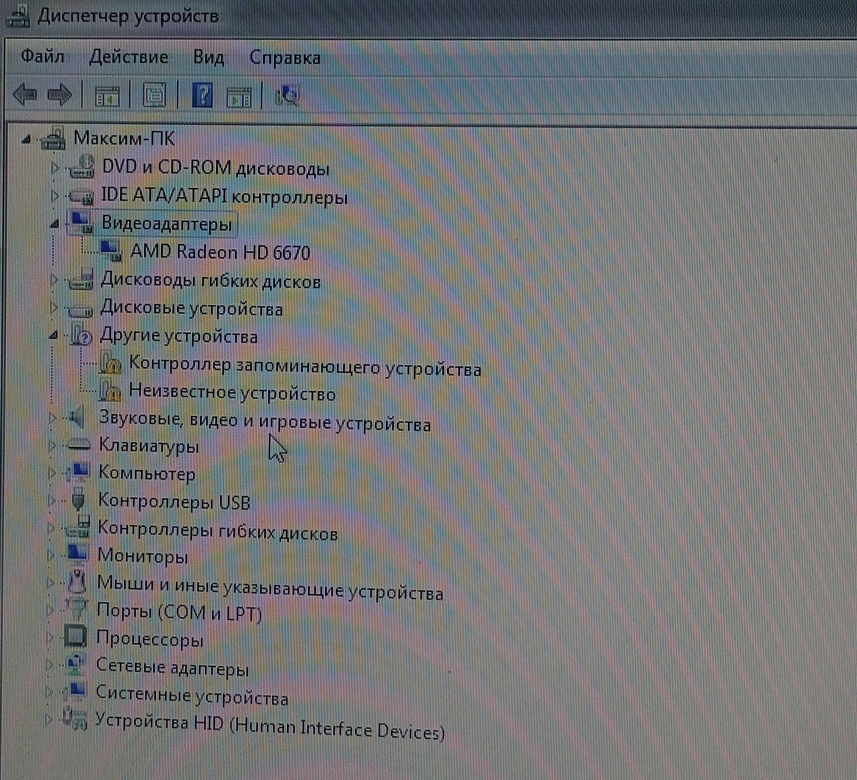Viewport: 857px width, 780px height.
Task: Click the Клавиатуры keyboard icon
Action: coord(79,444)
